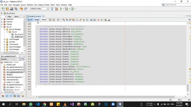This screenshot has height=107, width=191.
Task: Open the Debug Project dropdown arrow
Action: (69, 9)
